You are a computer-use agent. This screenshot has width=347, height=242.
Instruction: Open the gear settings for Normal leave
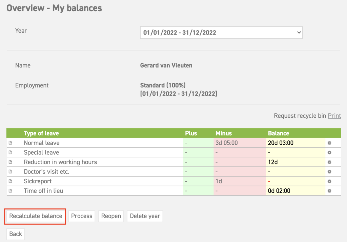point(329,143)
